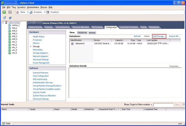Click the Recent Tasks filter text field

click(x=163, y=105)
